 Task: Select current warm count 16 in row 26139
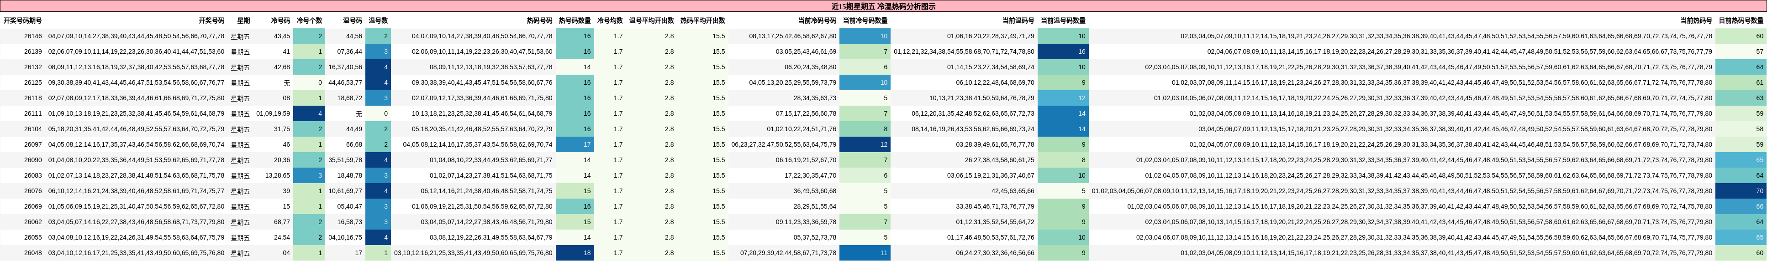point(1063,52)
